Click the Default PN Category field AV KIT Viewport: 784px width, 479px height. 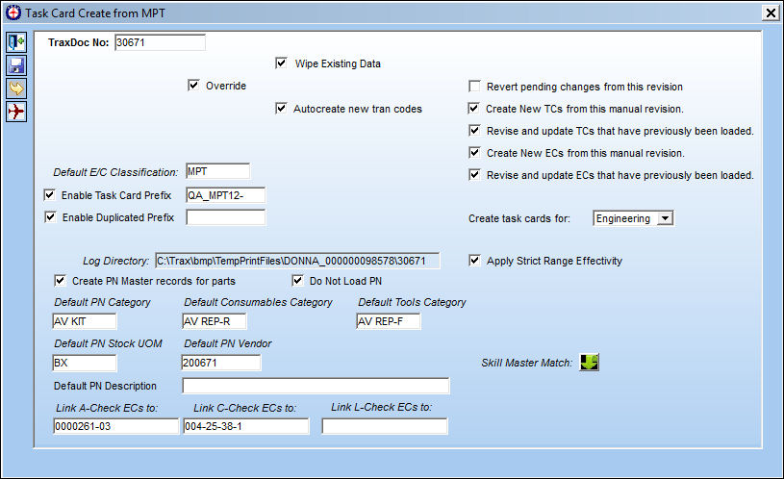[84, 321]
